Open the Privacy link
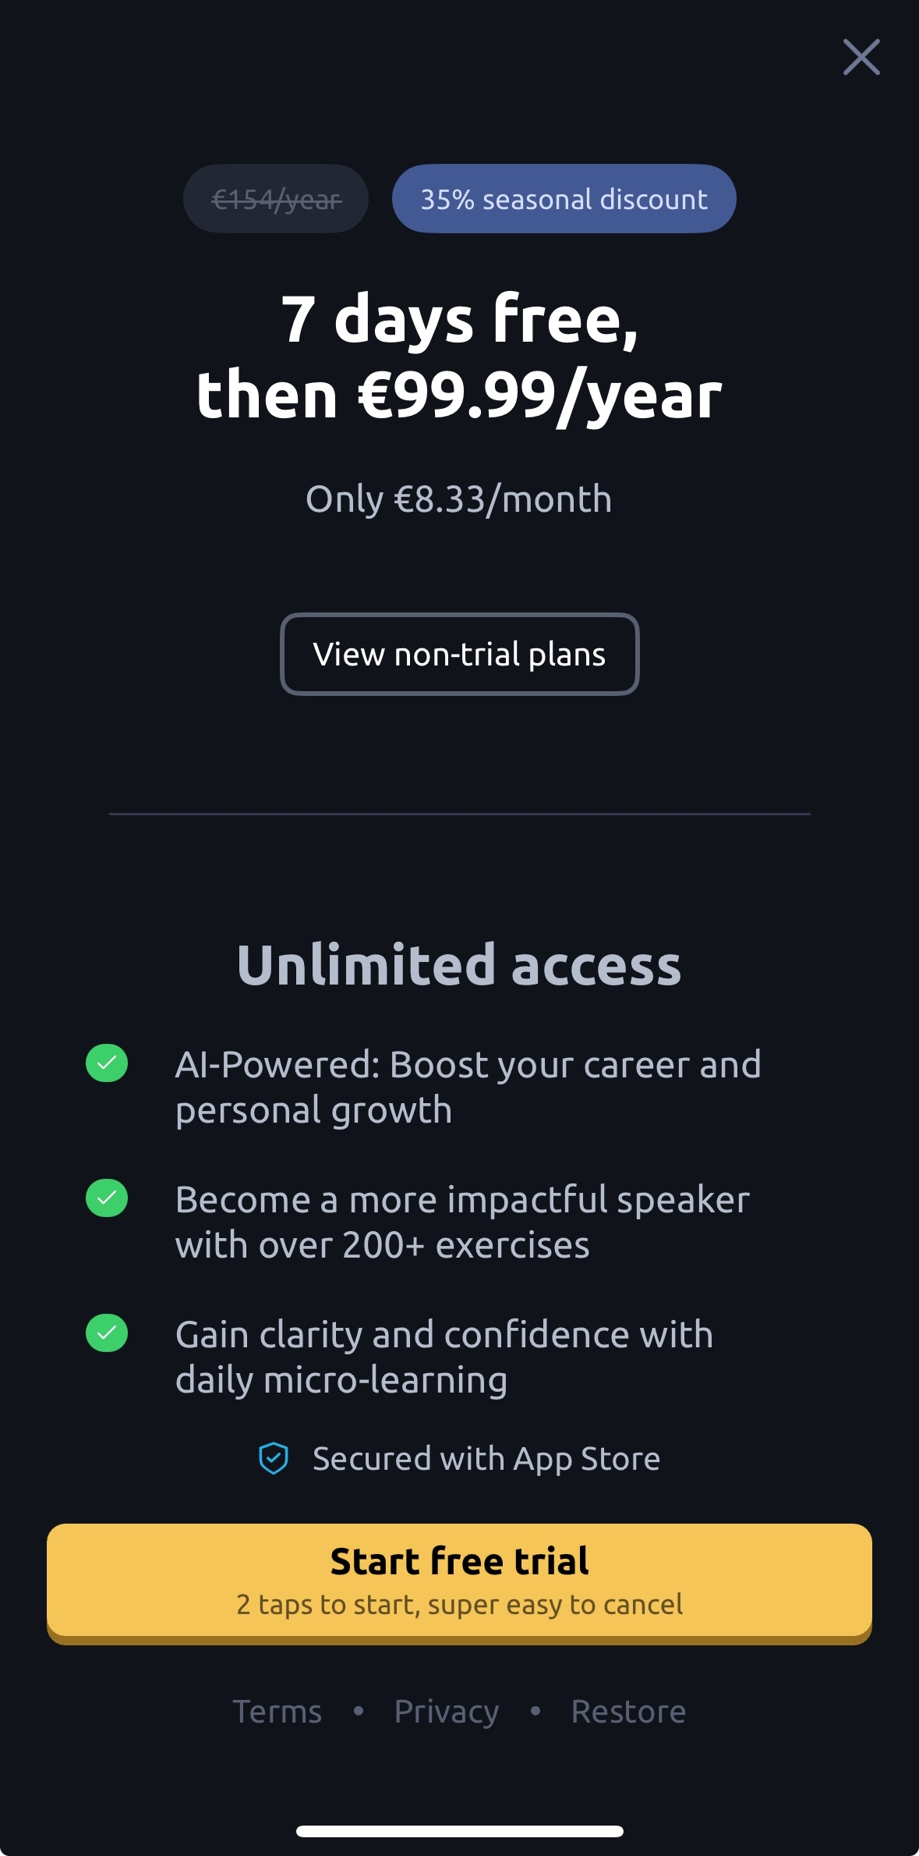The width and height of the screenshot is (919, 1856). coord(446,1710)
